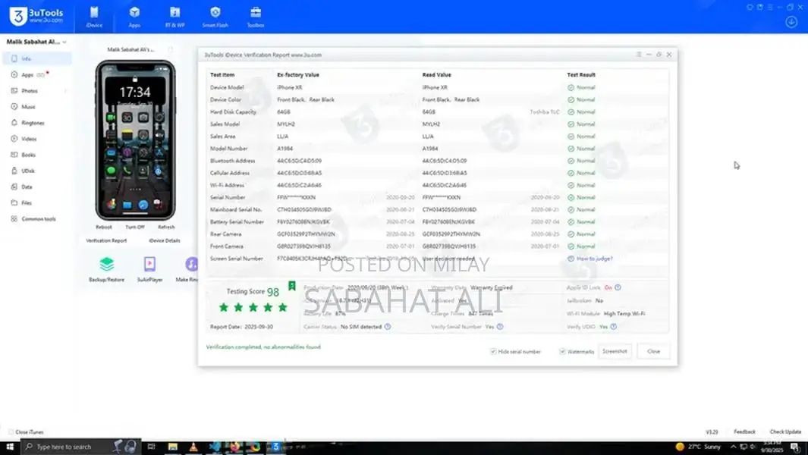Click the five-star testing score rating
The width and height of the screenshot is (808, 455).
(253, 307)
